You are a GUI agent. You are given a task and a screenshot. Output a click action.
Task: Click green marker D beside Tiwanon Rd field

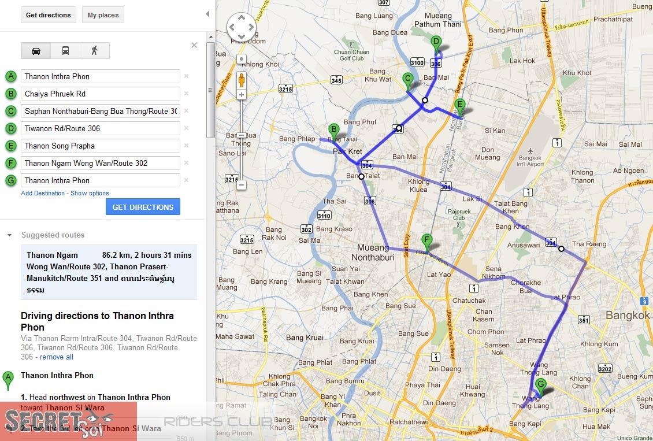[x=11, y=128]
